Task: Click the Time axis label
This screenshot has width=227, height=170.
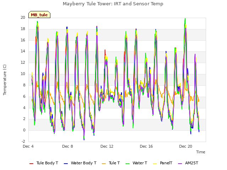Action: (201, 152)
